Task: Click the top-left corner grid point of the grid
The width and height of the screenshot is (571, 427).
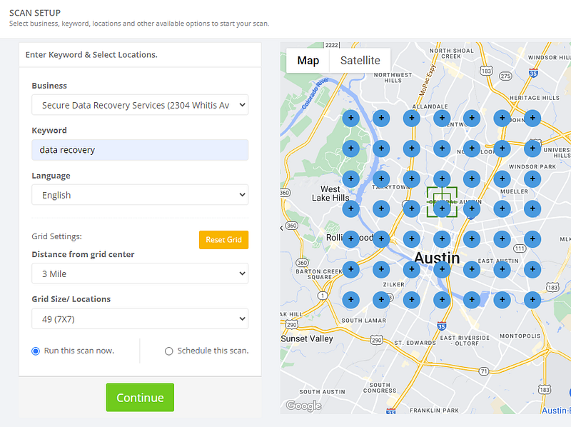Action: [x=351, y=118]
